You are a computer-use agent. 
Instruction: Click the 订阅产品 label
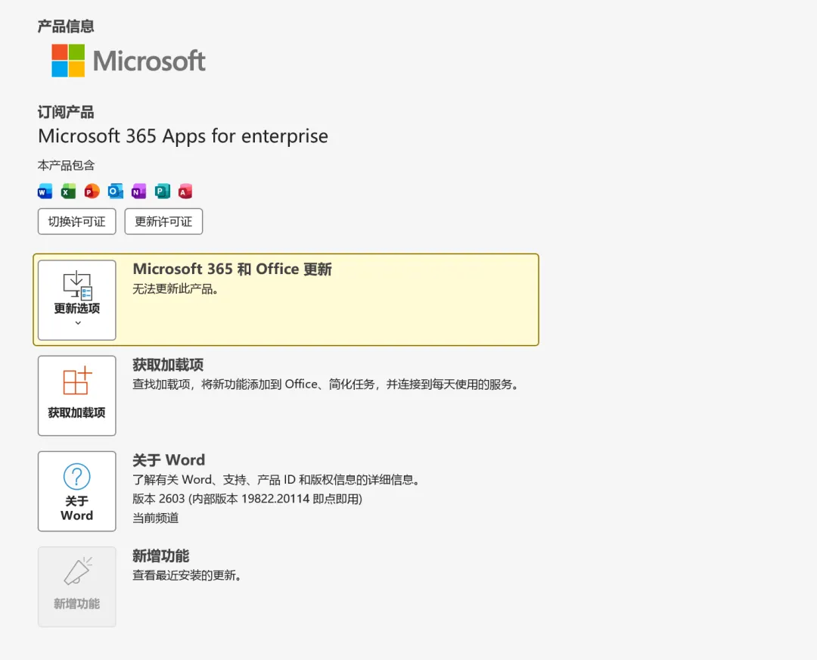pyautogui.click(x=66, y=112)
